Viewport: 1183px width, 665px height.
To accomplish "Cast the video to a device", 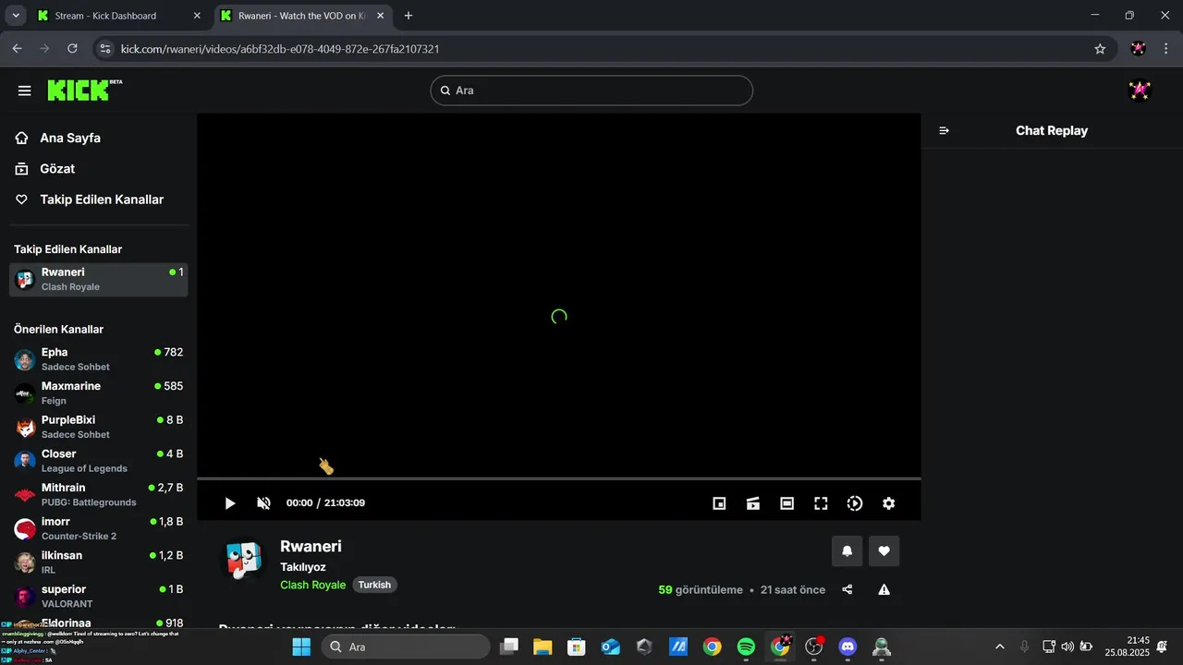I will tap(753, 503).
